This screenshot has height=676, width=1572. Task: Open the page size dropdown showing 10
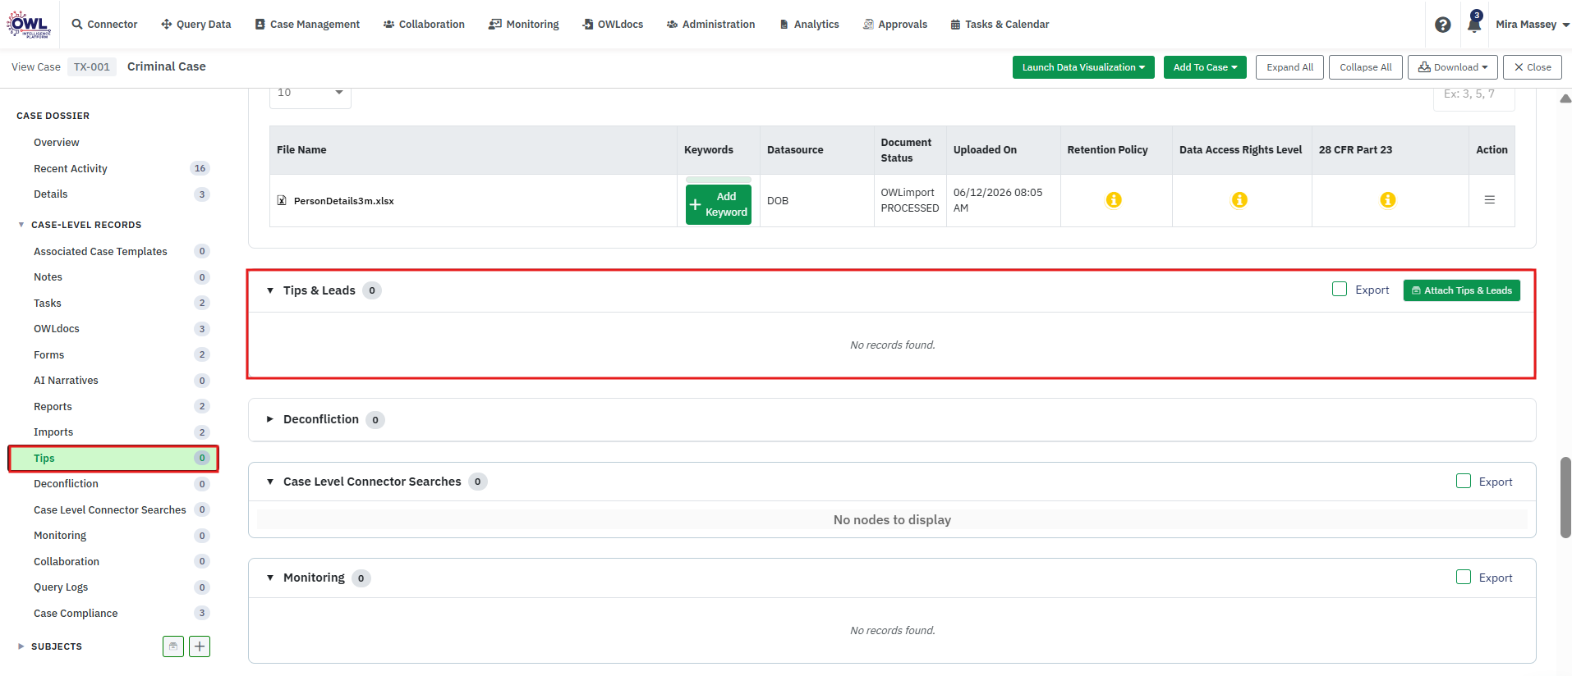[310, 93]
